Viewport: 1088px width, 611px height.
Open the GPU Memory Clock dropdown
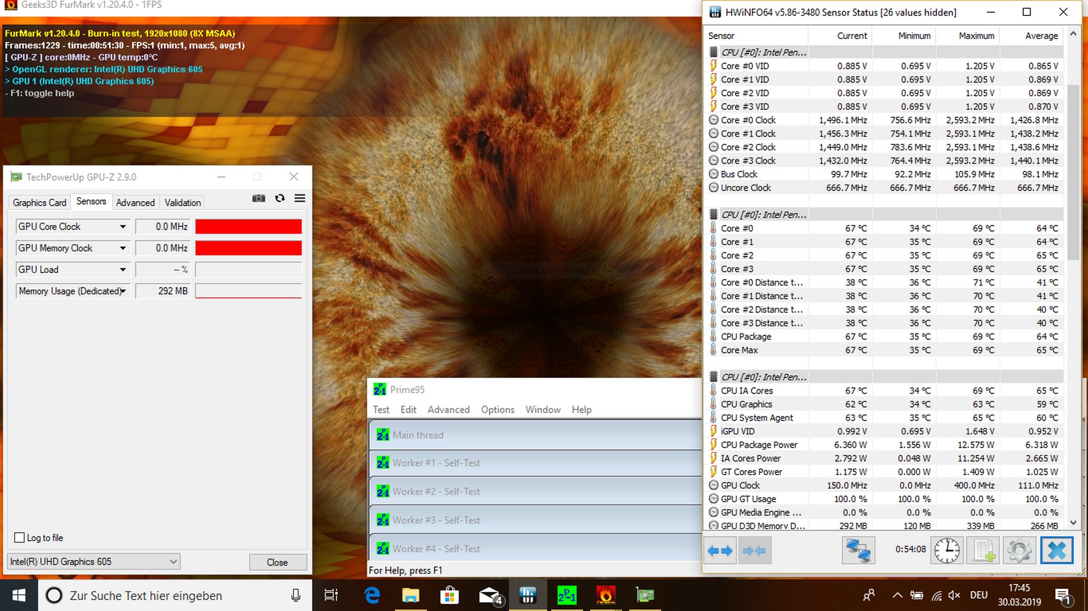coord(122,248)
